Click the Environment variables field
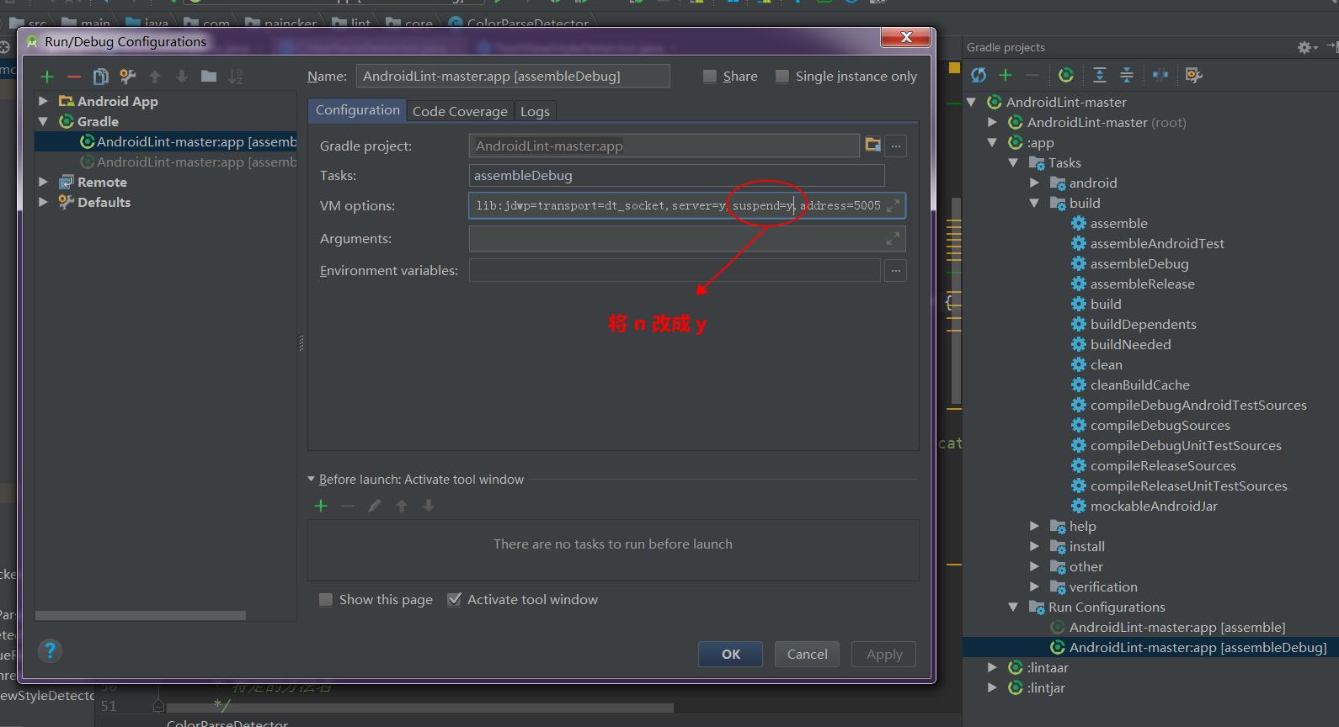 tap(675, 271)
